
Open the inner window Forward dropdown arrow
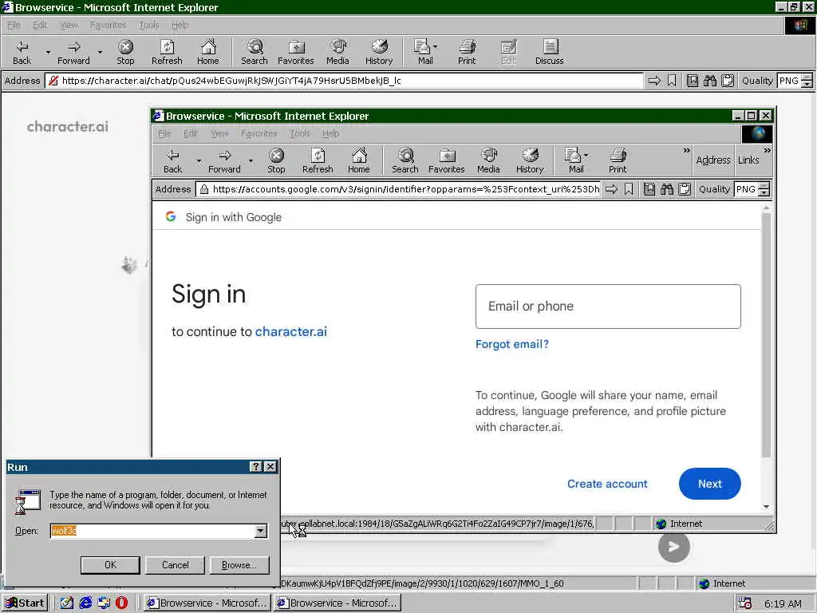point(251,160)
